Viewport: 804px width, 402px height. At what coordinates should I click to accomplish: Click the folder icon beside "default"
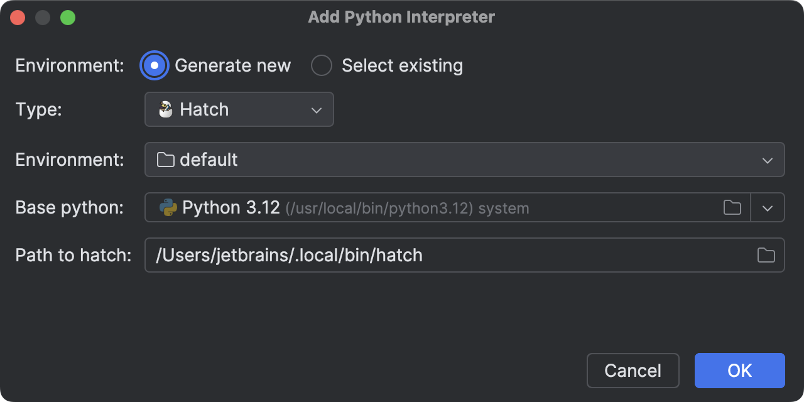(165, 160)
